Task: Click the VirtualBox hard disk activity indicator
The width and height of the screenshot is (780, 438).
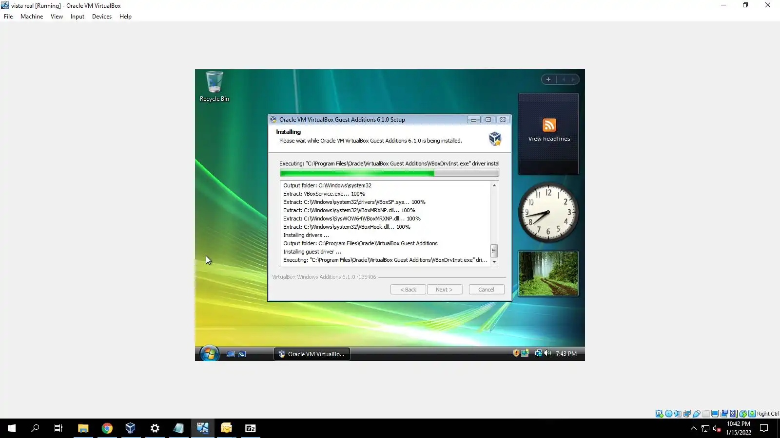Action: click(659, 414)
